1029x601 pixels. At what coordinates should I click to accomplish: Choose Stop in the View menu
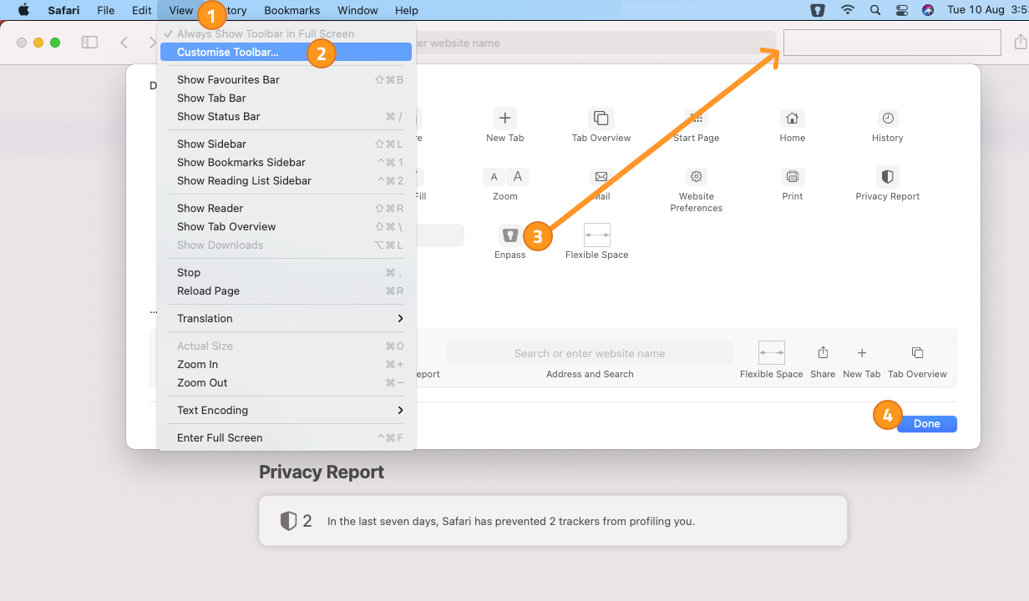click(286, 272)
